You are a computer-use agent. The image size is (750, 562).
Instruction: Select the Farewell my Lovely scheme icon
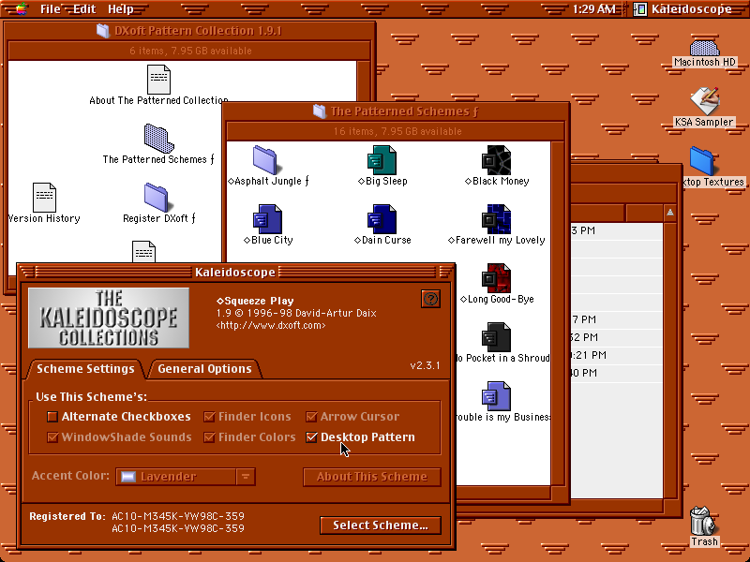click(x=496, y=219)
